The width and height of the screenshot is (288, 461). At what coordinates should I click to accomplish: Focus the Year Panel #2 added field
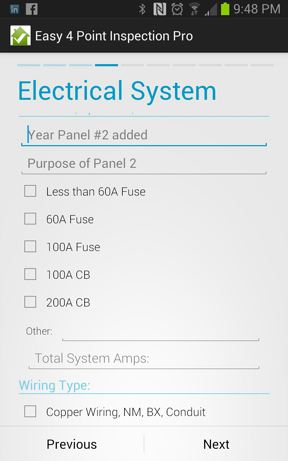coord(144,135)
